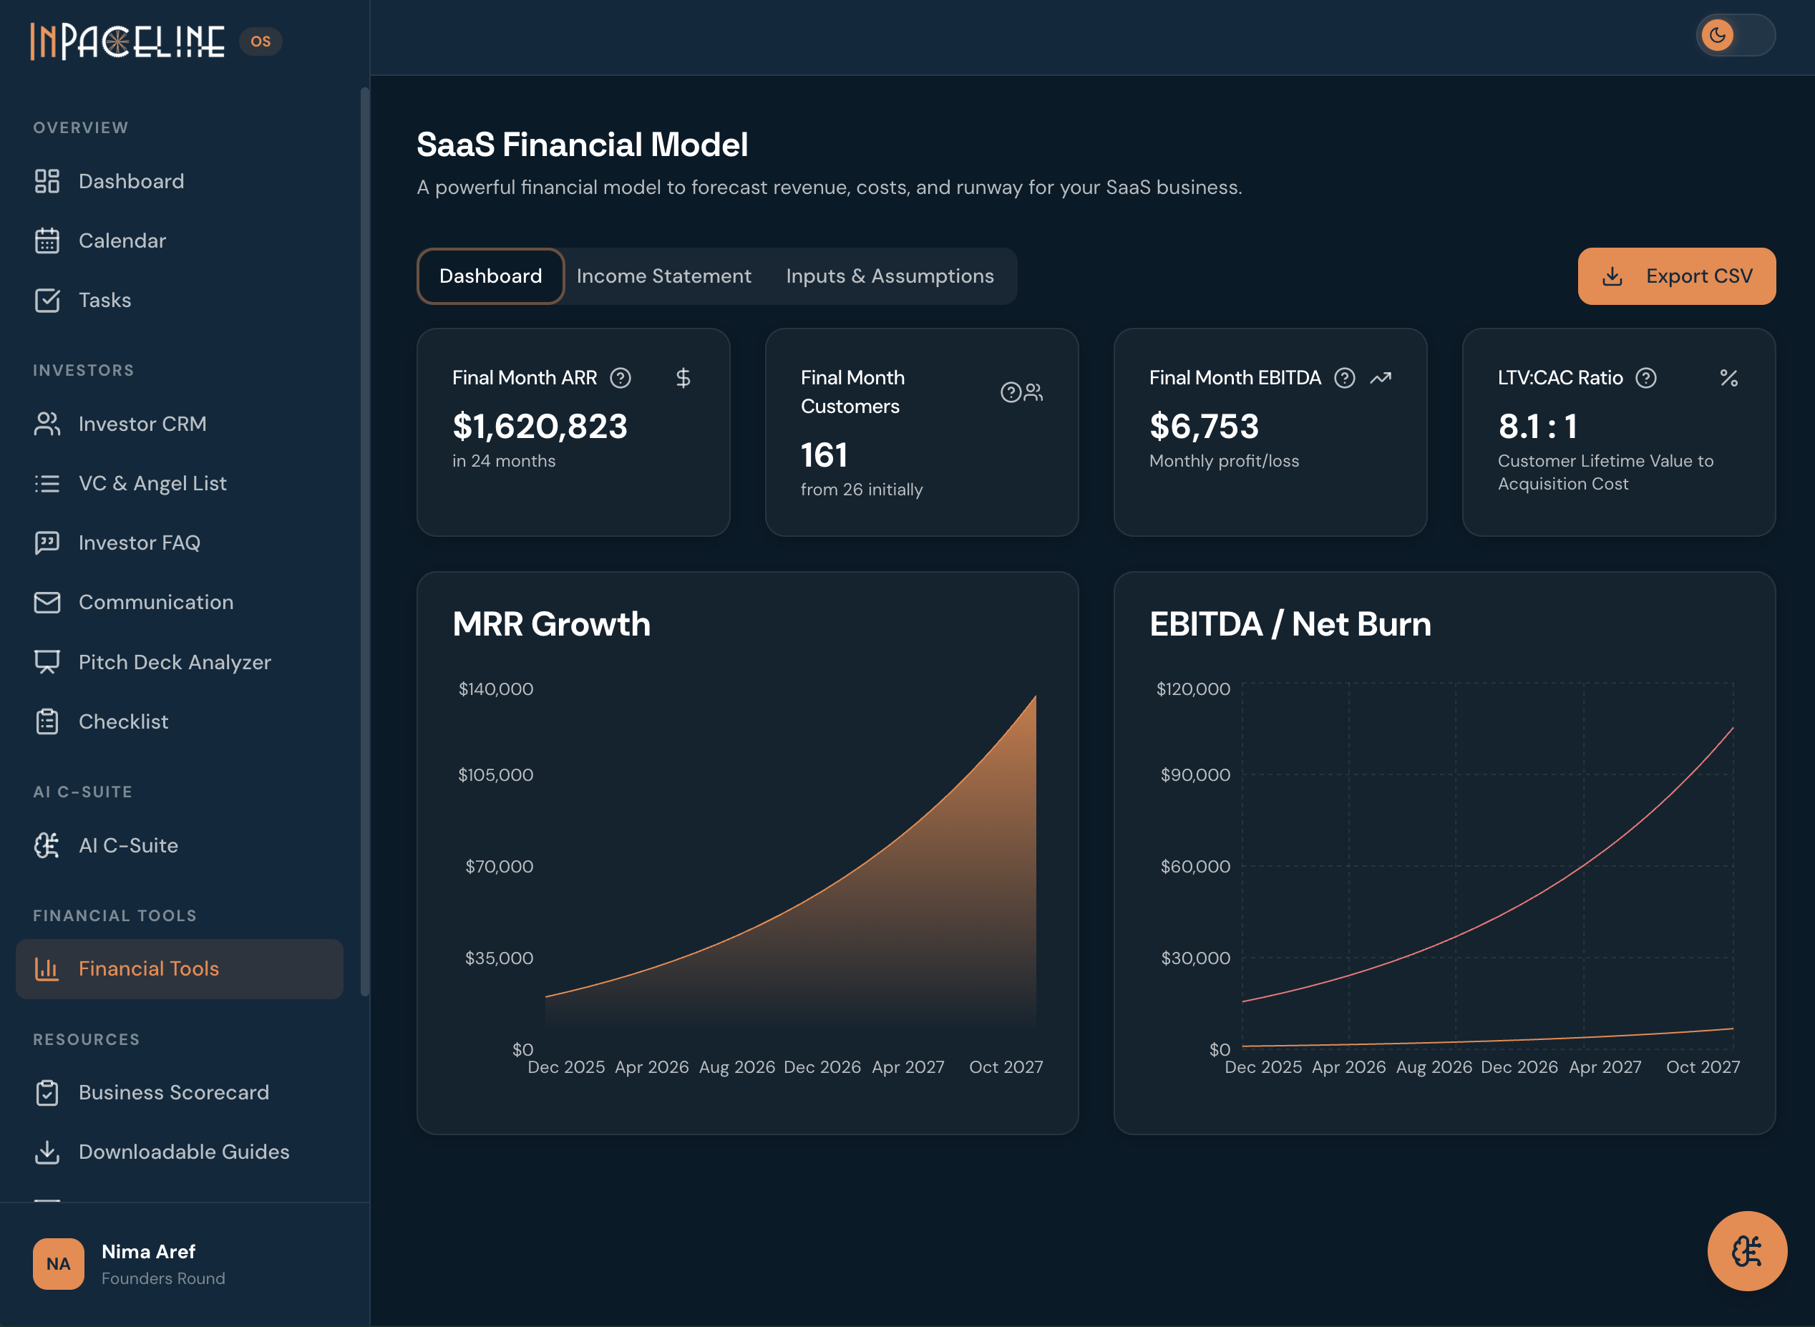Click the LTV:CAC Ratio help icon
This screenshot has width=1815, height=1327.
pos(1645,377)
